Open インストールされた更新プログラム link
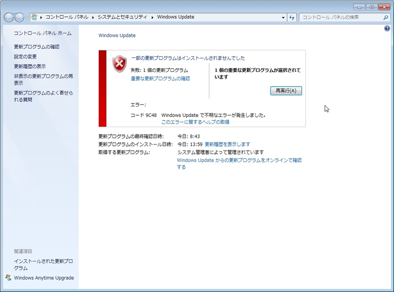394x292 pixels. (x=43, y=265)
